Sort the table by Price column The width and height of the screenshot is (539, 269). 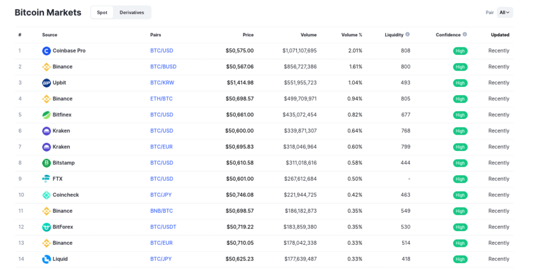pyautogui.click(x=248, y=35)
